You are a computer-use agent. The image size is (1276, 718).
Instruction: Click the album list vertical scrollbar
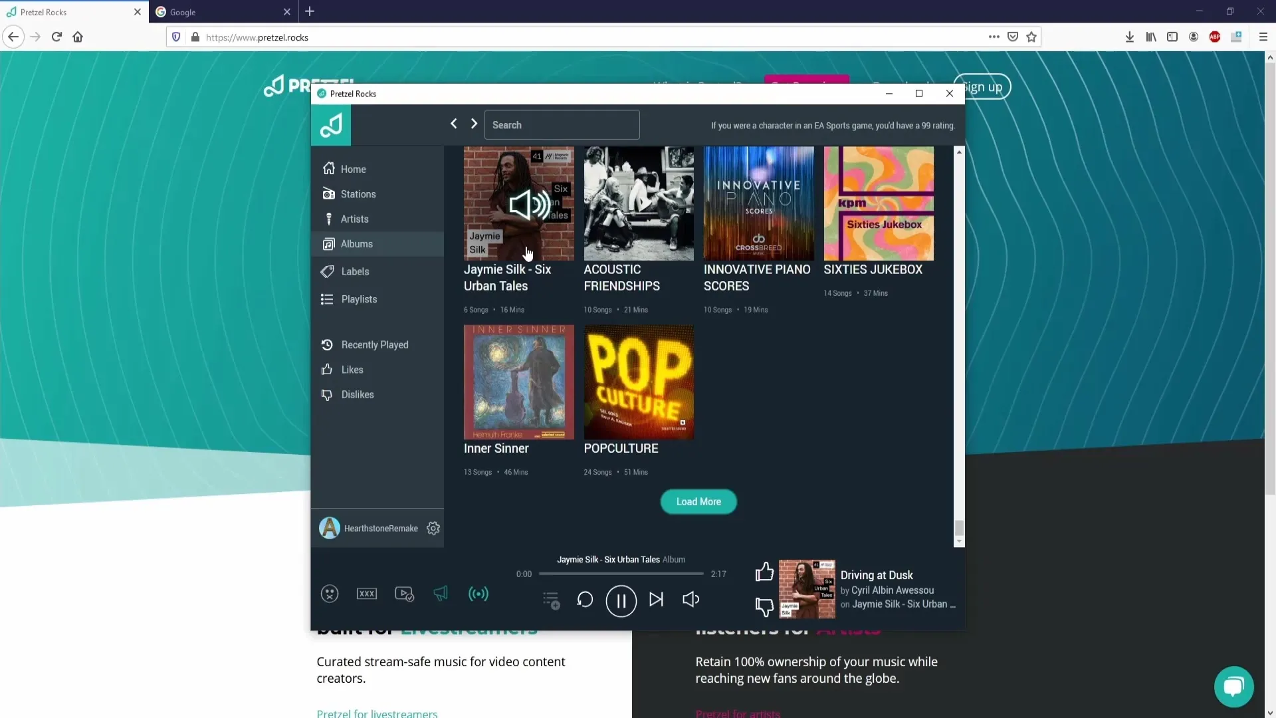[959, 528]
